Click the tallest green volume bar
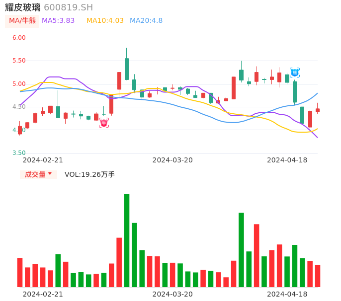Screen dimensions: 341x301 point(127,240)
